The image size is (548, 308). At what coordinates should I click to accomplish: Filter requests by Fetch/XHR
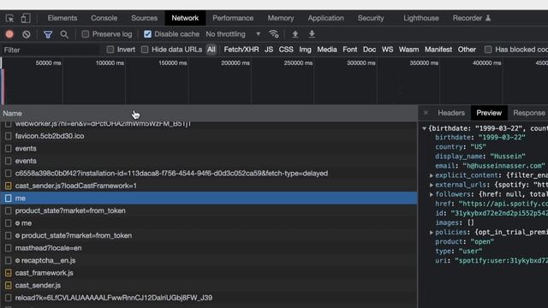click(x=241, y=50)
